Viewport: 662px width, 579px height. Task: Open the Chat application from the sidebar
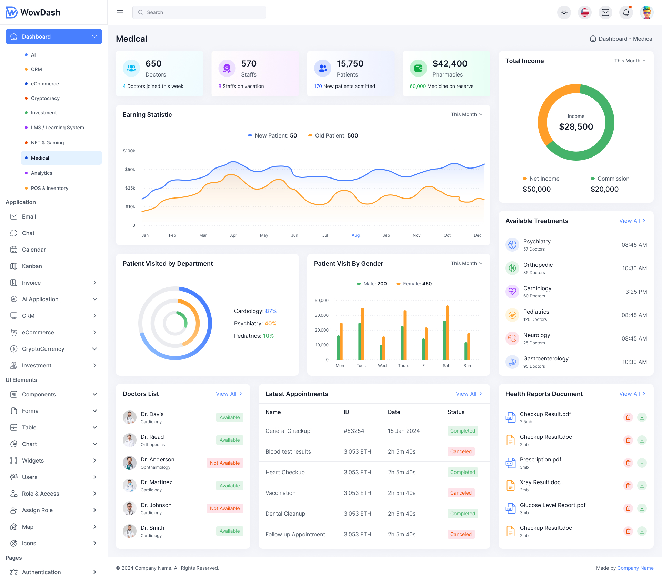28,233
